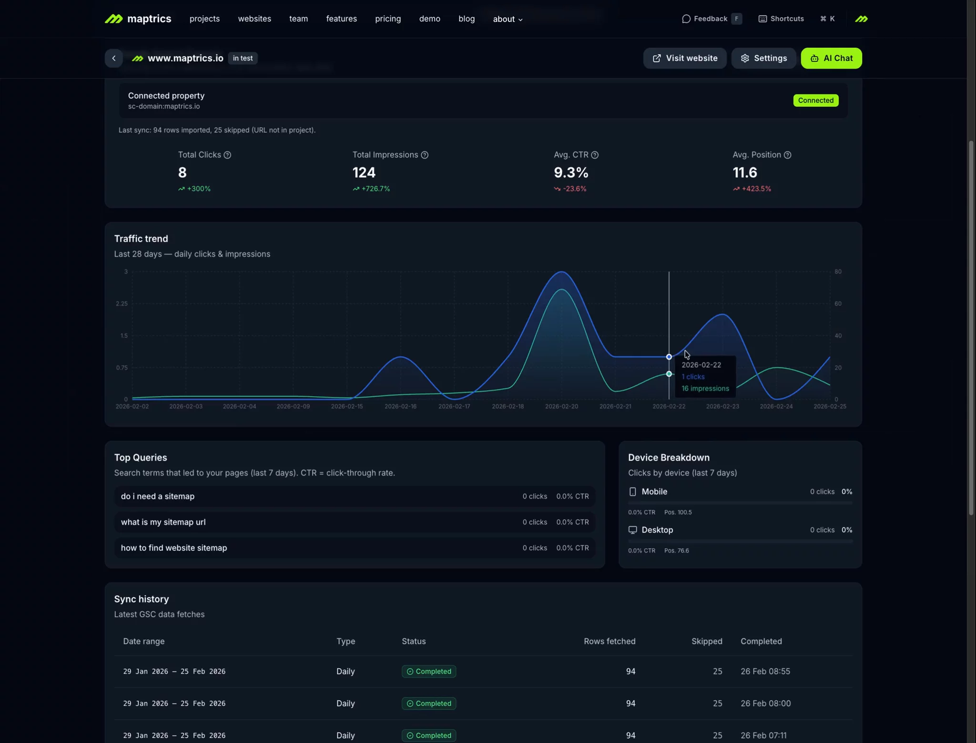976x743 pixels.
Task: Click the Total Impressions value 124
Action: (x=364, y=172)
